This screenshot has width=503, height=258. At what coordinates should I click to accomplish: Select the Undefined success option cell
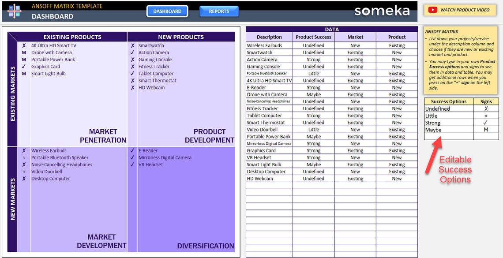pos(448,108)
